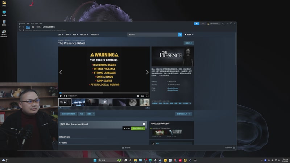Open the Steam menu in title bar
The width and height of the screenshot is (290, 163).
(x=22, y=24)
